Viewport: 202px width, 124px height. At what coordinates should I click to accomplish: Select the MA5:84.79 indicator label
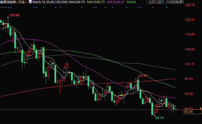pyautogui.click(x=77, y=2)
